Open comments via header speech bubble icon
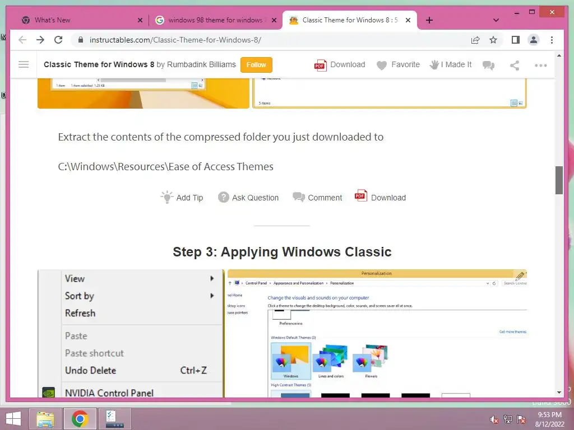 click(x=488, y=65)
